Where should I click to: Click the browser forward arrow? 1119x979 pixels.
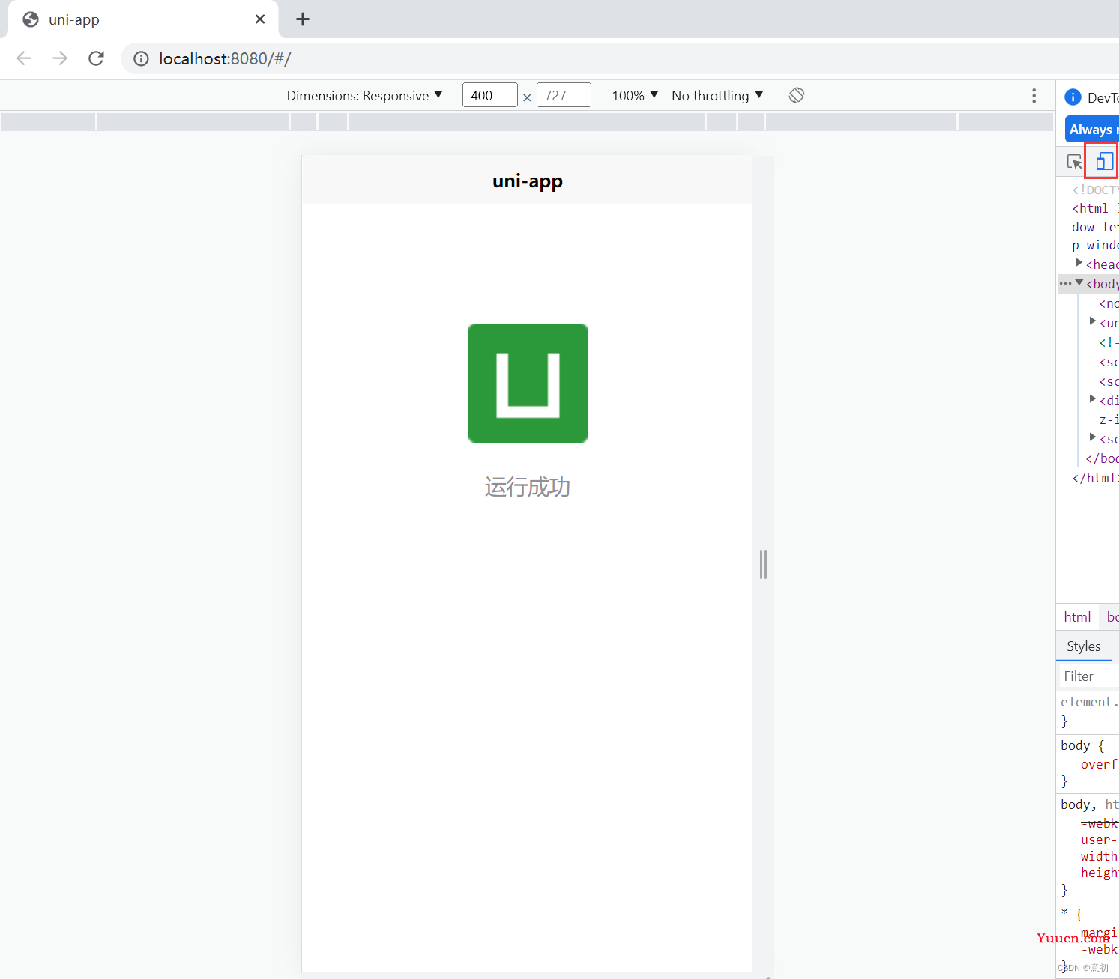(x=60, y=58)
